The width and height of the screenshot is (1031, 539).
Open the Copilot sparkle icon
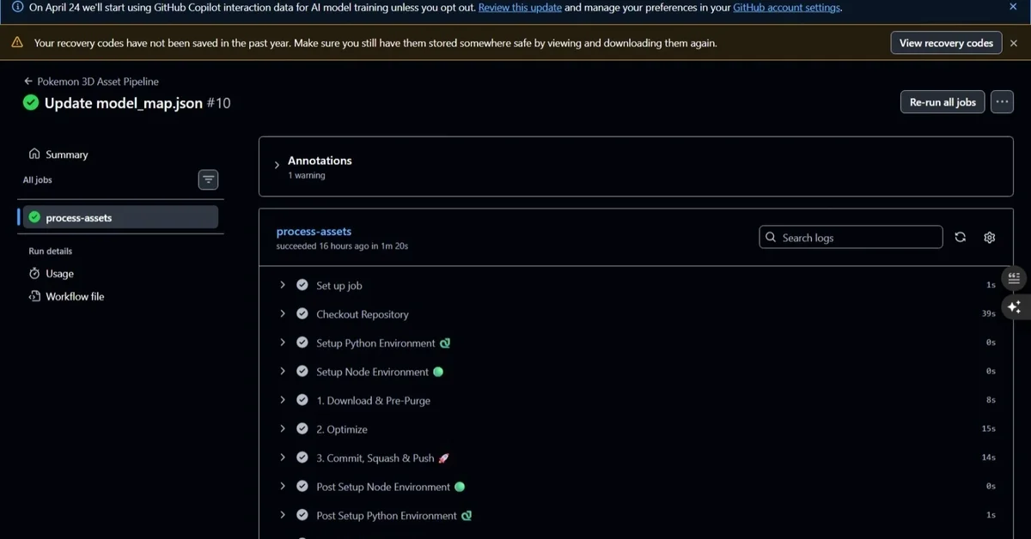[x=1014, y=307]
